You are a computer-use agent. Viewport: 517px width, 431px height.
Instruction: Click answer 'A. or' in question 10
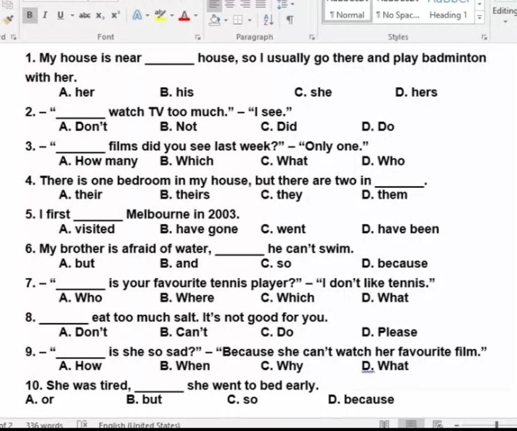[x=39, y=399]
